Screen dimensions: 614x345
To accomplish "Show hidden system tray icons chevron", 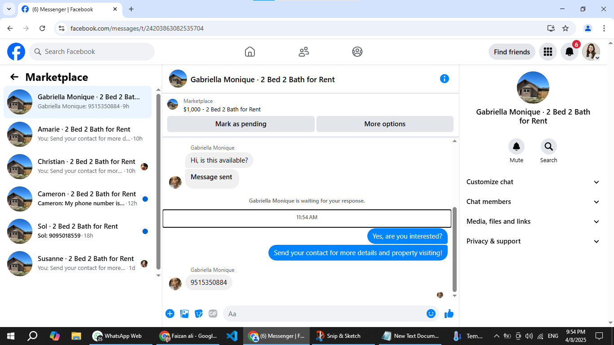I will click(x=496, y=336).
